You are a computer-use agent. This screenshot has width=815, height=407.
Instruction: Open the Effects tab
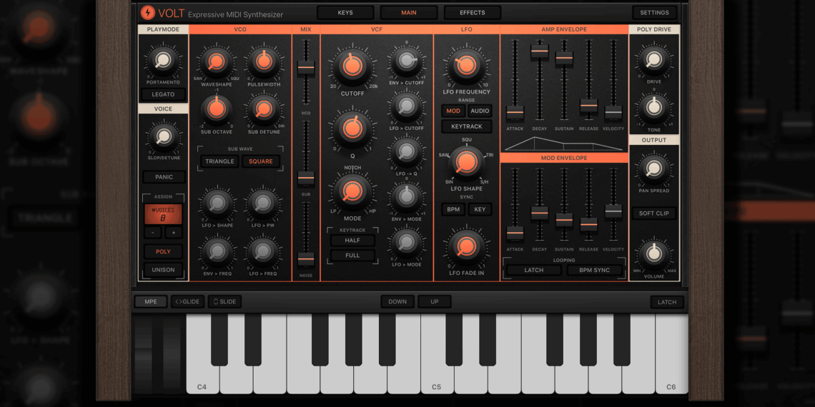tap(473, 13)
